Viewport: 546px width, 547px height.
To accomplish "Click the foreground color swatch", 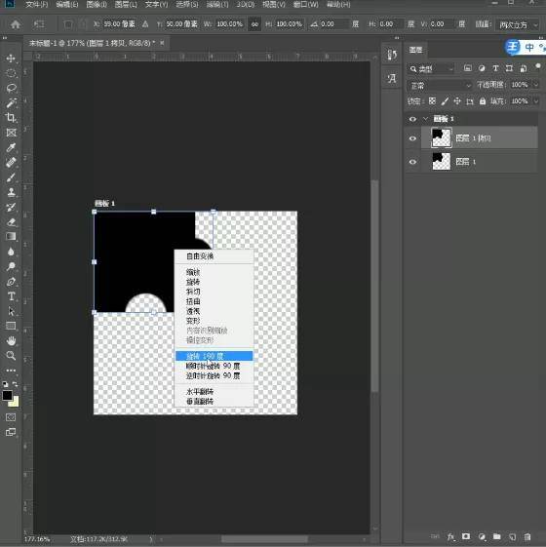I will pos(8,396).
